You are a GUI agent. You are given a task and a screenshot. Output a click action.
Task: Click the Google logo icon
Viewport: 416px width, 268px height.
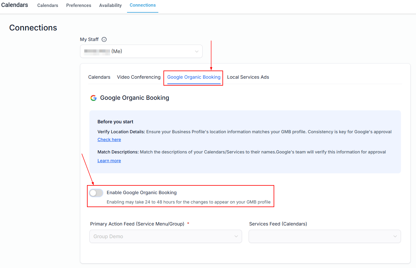94,98
